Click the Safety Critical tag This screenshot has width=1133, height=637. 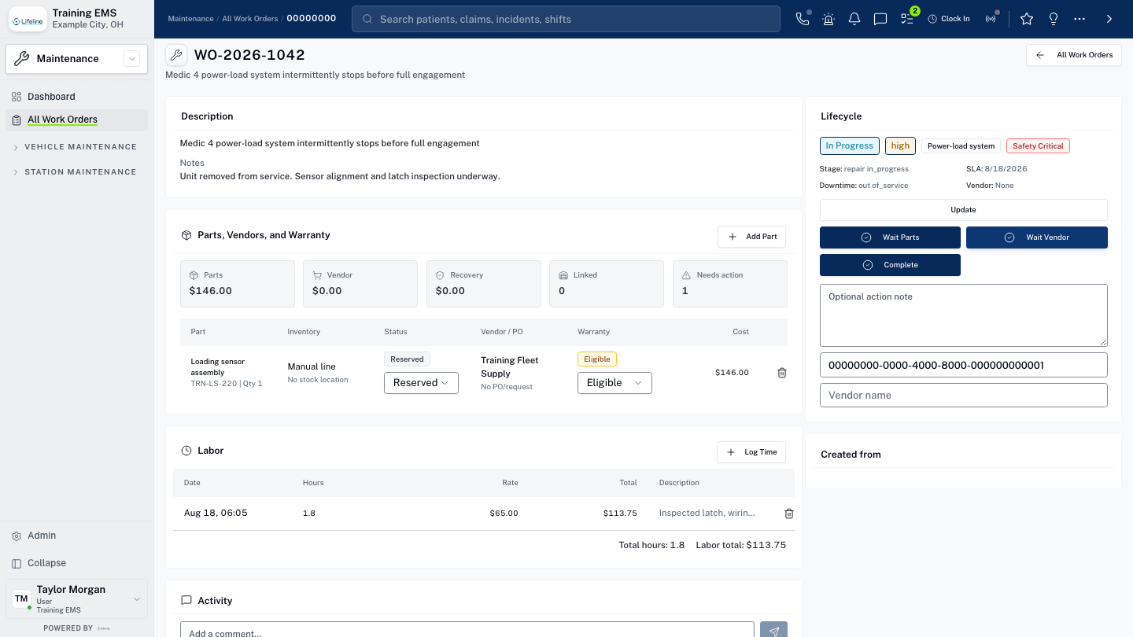[1038, 146]
